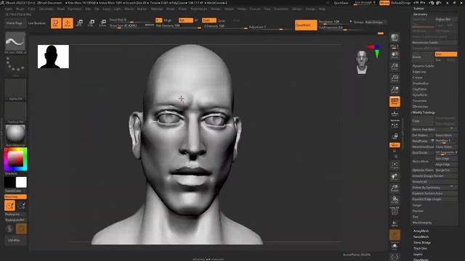Expand the Layers subpalette

[418, 254]
